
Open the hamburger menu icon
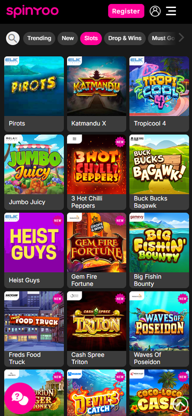click(x=171, y=11)
